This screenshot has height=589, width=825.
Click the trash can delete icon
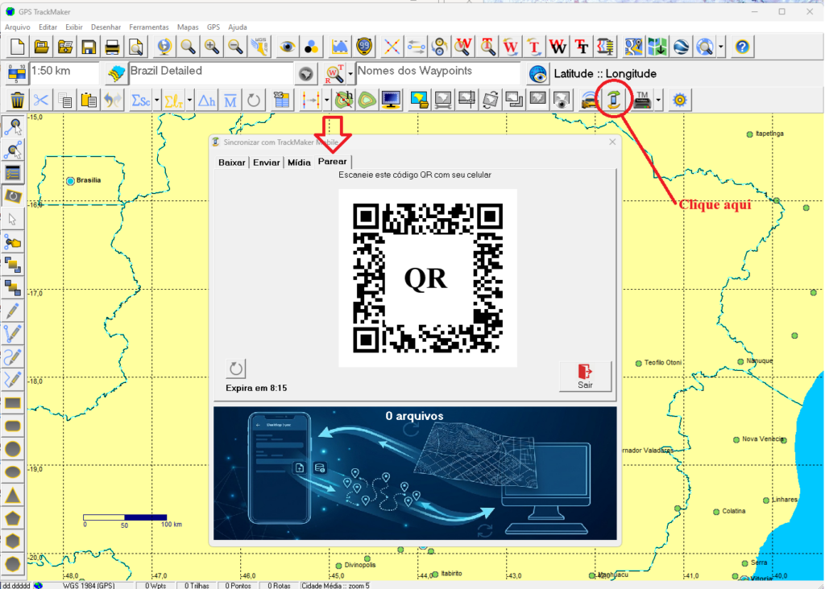18,100
